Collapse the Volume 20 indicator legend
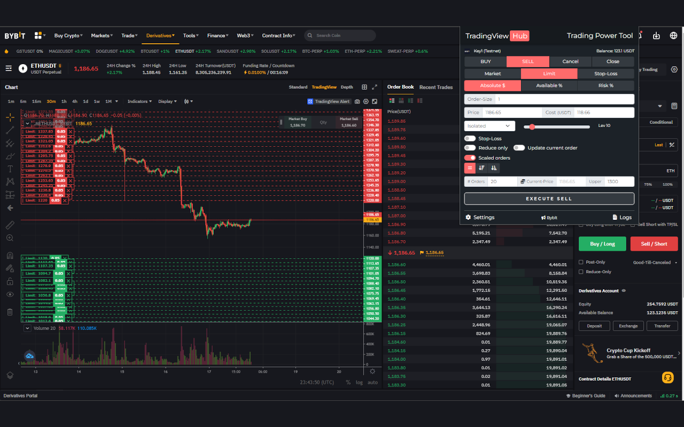This screenshot has width=684, height=427. coord(27,328)
